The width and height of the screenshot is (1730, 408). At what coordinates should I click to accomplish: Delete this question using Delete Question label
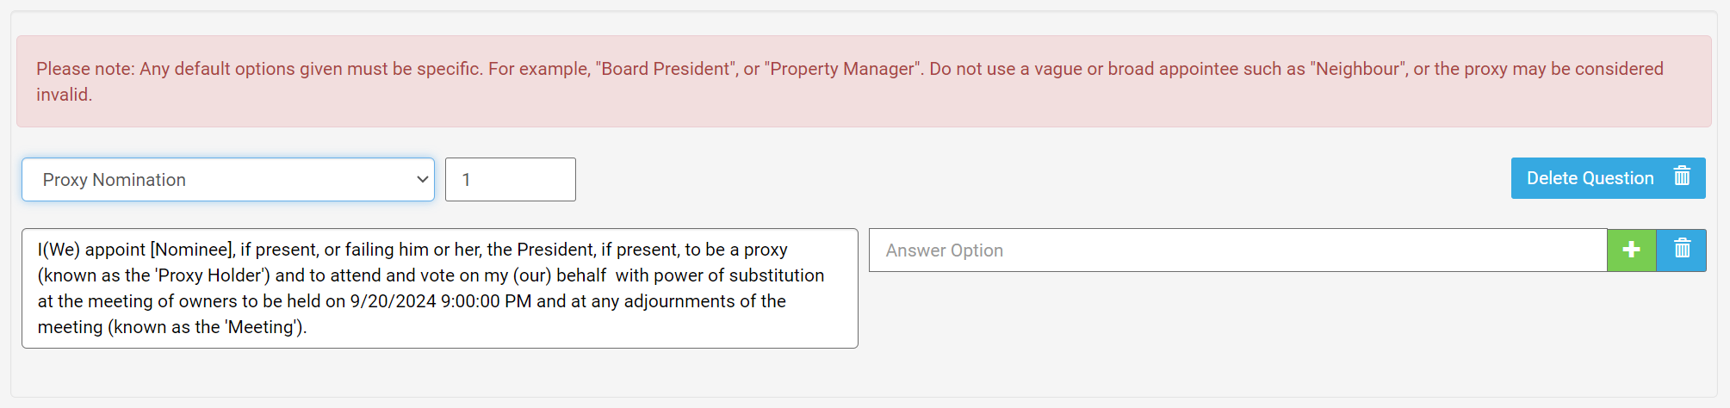(x=1590, y=178)
